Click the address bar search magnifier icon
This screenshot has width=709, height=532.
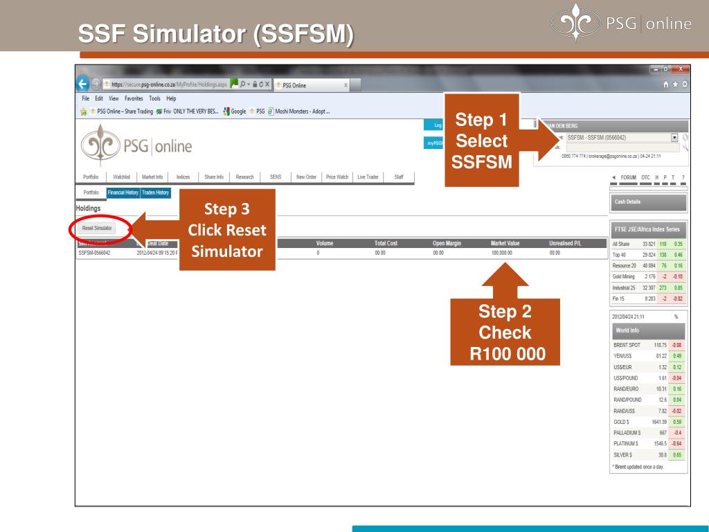point(243,84)
